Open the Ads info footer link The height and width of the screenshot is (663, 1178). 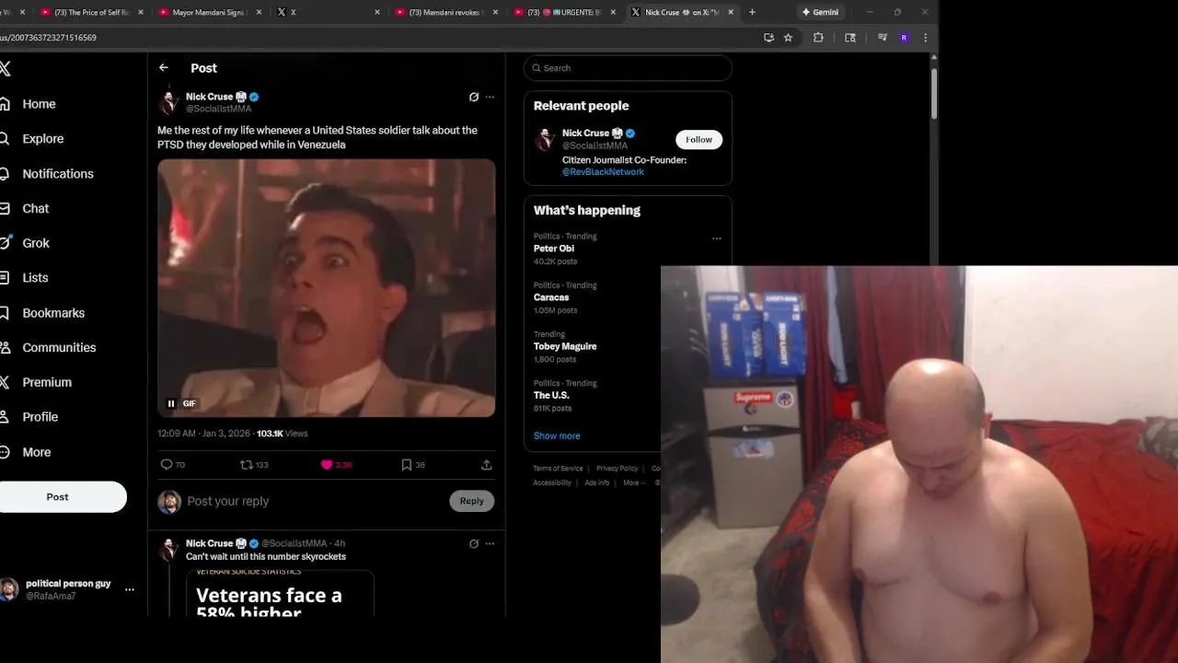[x=596, y=483]
